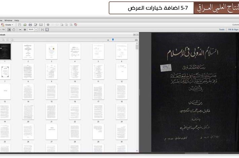Click the replace page icon left of red icon
The image size is (239, 158).
point(71,25)
